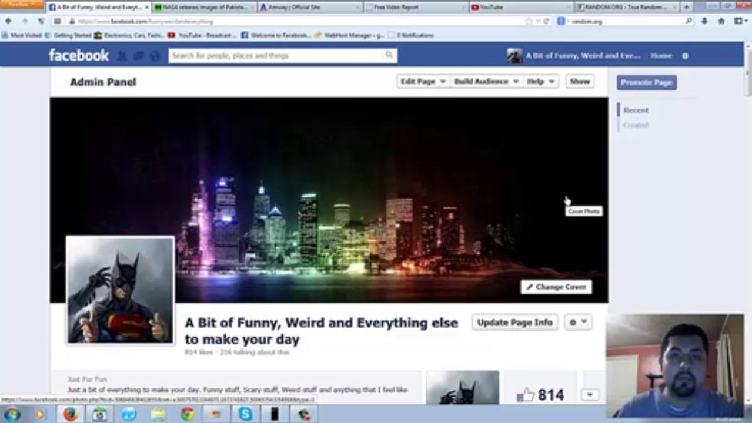This screenshot has width=752, height=423.
Task: Launch Windows Media Player from taskbar
Action: (40, 414)
